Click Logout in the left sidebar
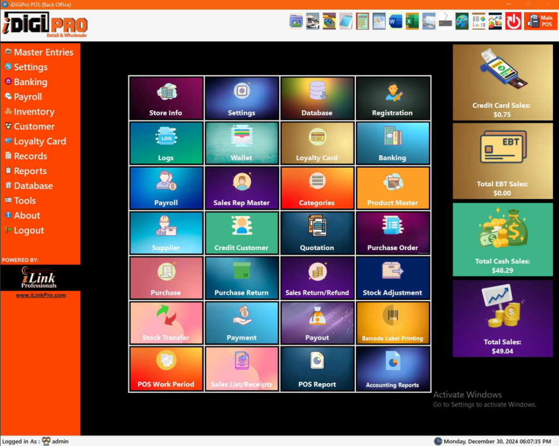Viewport: 559px width, 446px height. 25,230
